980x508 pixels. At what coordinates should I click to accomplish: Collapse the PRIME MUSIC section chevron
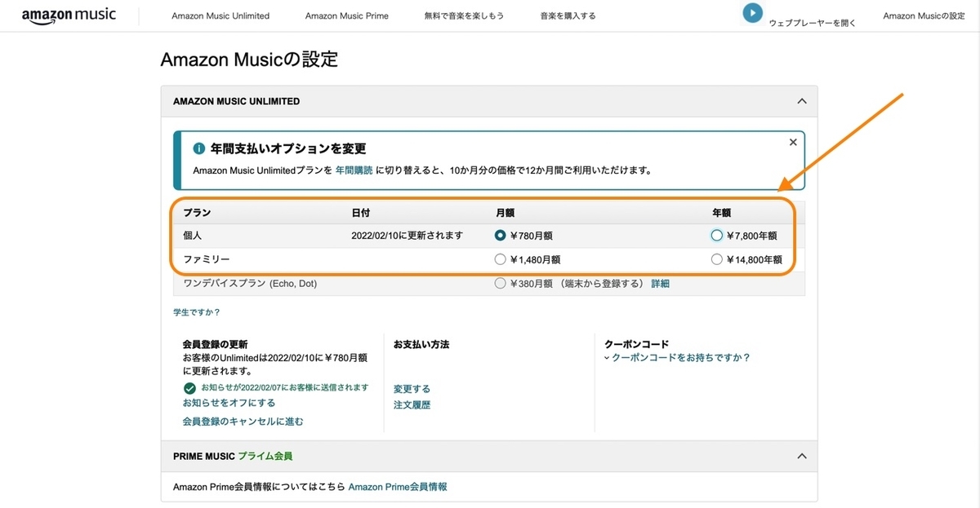pos(801,456)
